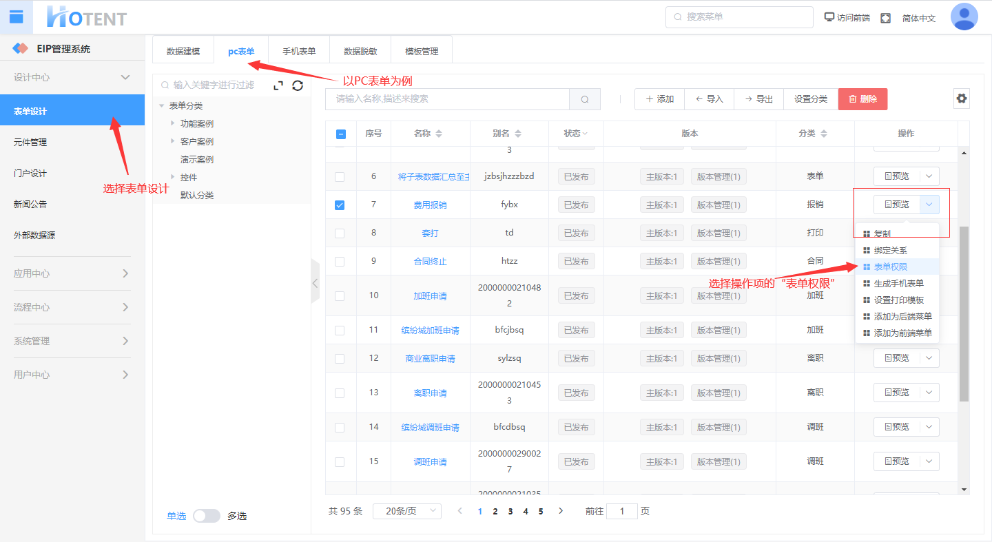Click the table's vertical scrollbar thumb
This screenshot has width=992, height=542.
964,313
